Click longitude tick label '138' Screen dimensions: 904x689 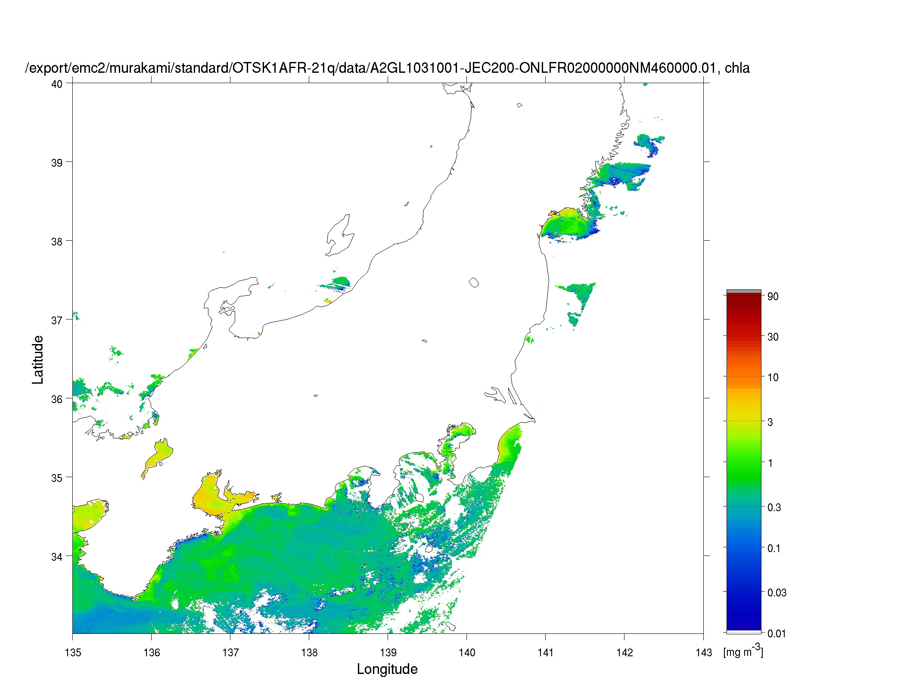pos(309,652)
